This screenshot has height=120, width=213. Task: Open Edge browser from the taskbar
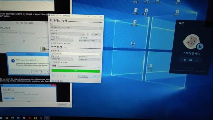point(13,118)
